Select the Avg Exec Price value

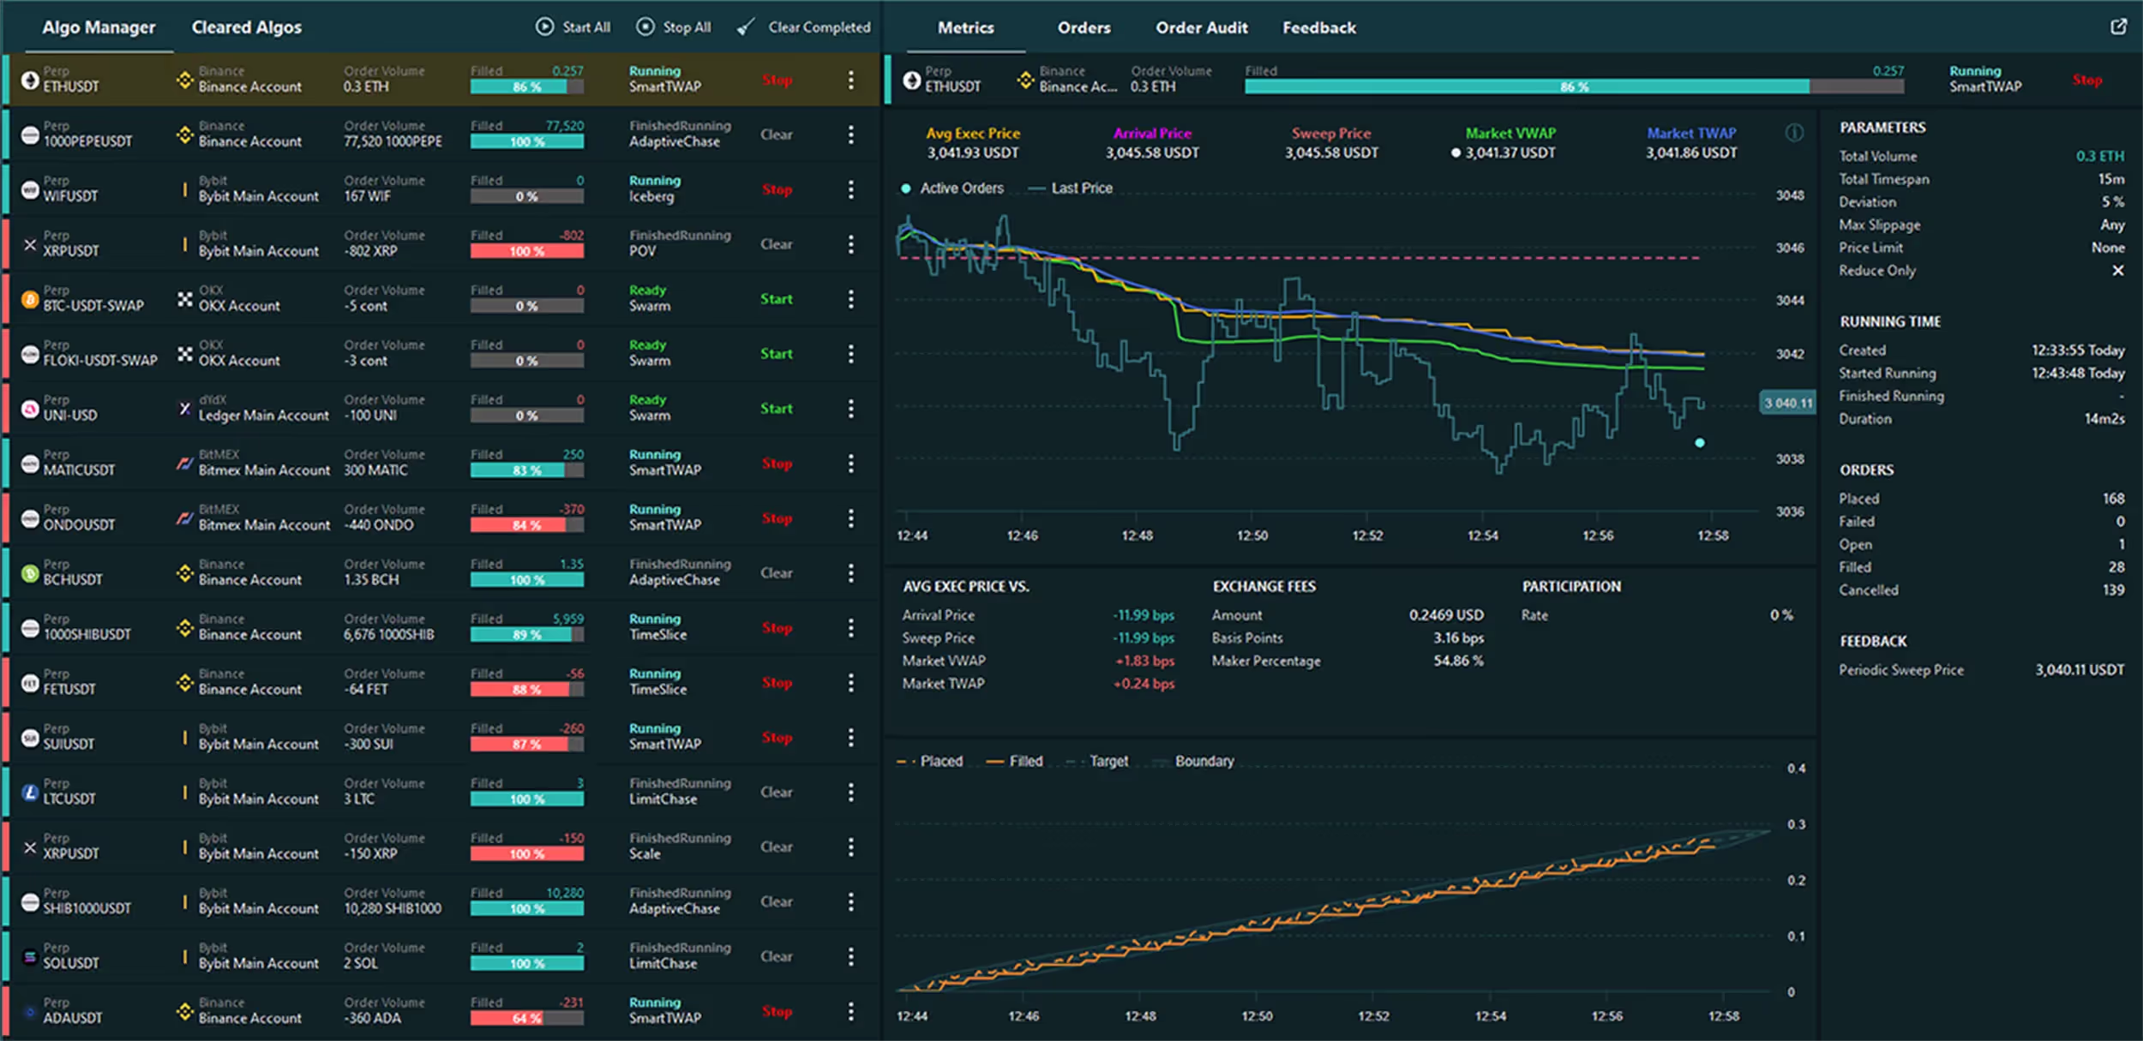pyautogui.click(x=972, y=153)
